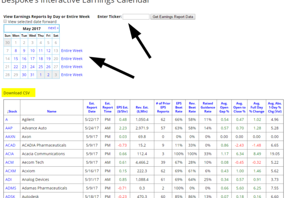297x198 pixels.
Task: Select May 24 in the calendar
Action: click(x=32, y=67)
